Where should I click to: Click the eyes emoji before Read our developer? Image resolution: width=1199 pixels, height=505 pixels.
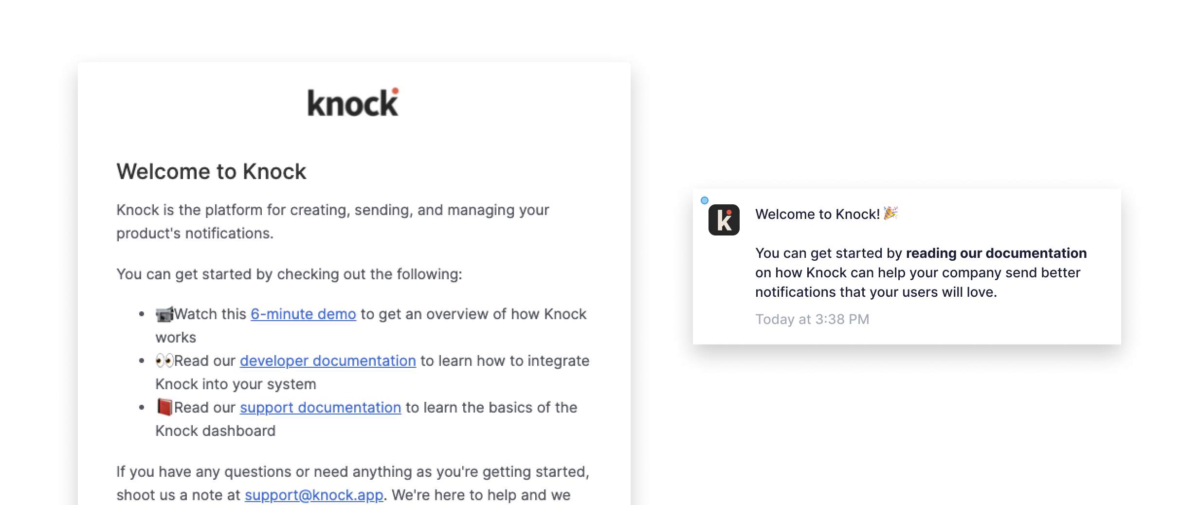(164, 361)
